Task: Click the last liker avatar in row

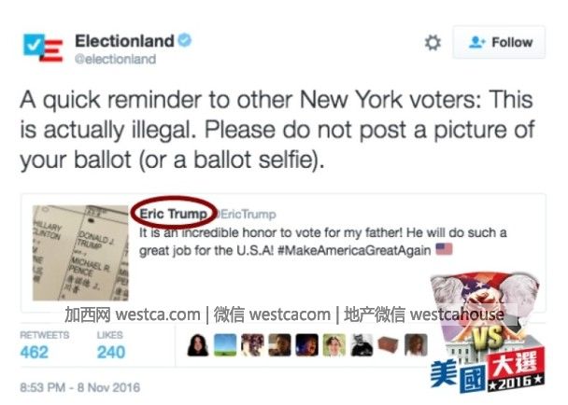Action: (416, 345)
